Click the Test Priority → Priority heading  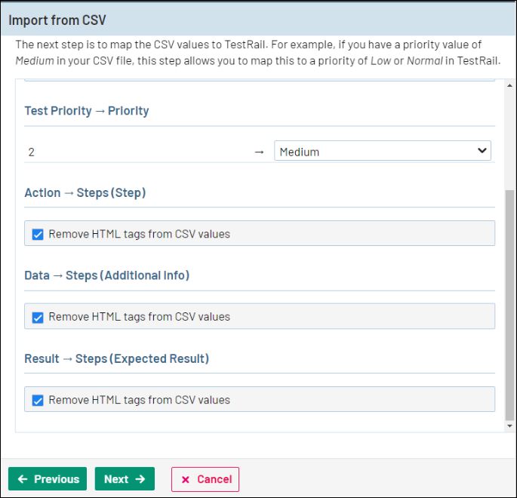87,111
